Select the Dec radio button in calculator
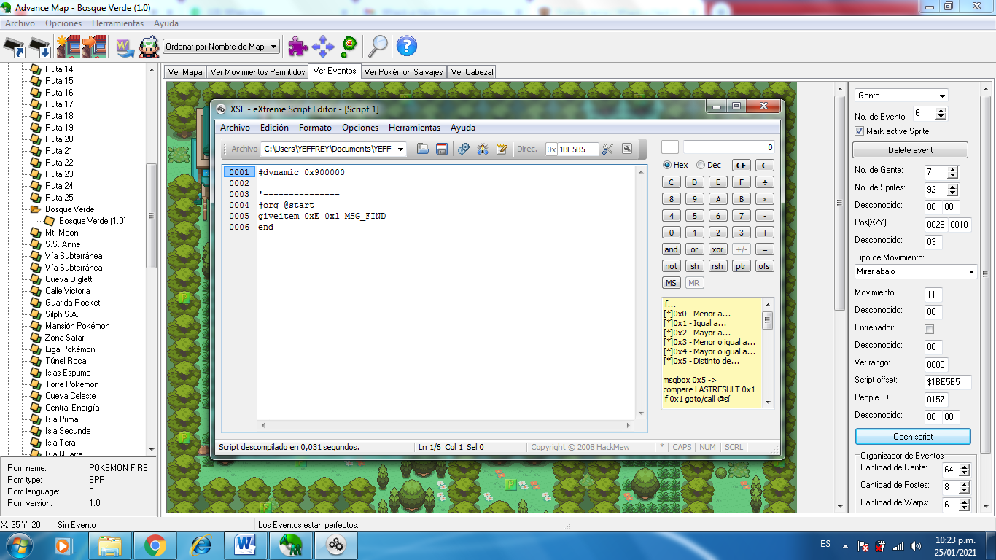Viewport: 996px width, 560px height. pos(701,166)
